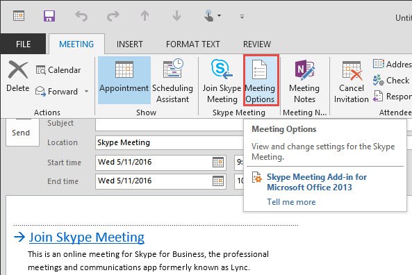Switch to the INSERT tab
Screen dimensions: 412x275
click(129, 44)
